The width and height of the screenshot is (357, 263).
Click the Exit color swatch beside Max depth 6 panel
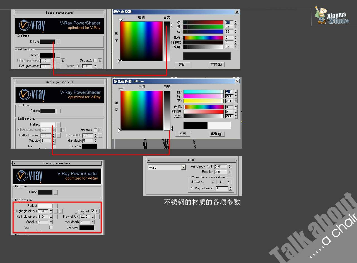coord(87,228)
